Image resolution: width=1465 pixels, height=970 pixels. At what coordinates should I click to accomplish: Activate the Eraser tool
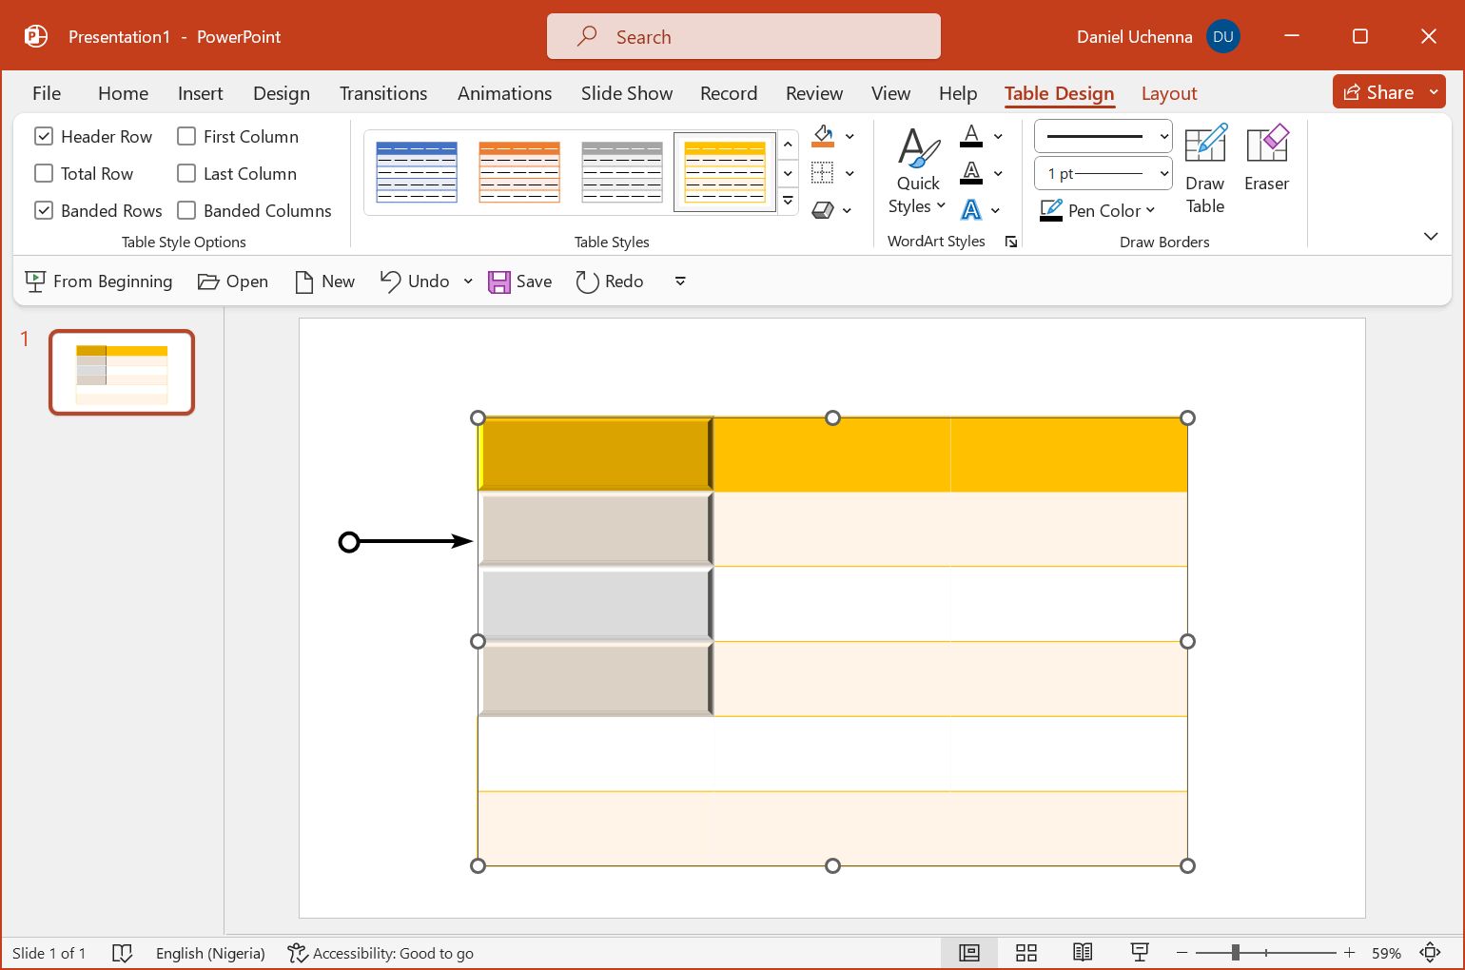click(x=1266, y=159)
